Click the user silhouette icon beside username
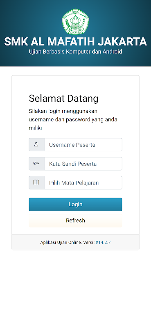 pyautogui.click(x=36, y=144)
